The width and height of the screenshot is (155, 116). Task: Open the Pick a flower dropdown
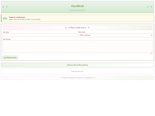pos(115,35)
